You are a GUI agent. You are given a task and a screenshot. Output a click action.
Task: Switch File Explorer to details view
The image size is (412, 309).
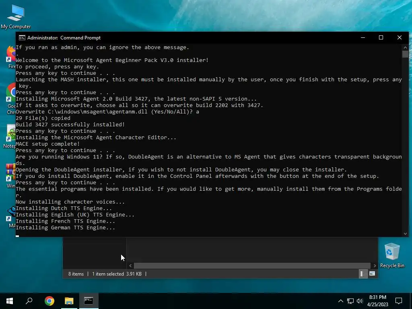click(363, 274)
